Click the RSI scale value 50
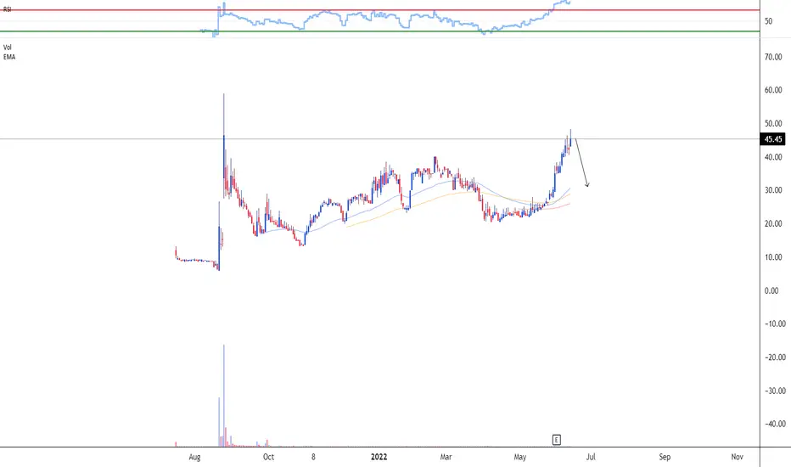 pos(768,21)
